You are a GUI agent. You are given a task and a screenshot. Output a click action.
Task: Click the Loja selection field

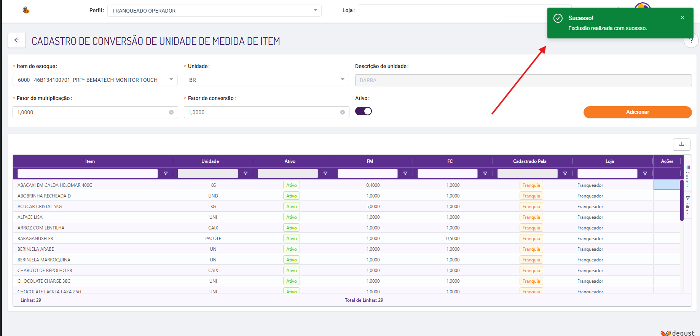click(464, 10)
